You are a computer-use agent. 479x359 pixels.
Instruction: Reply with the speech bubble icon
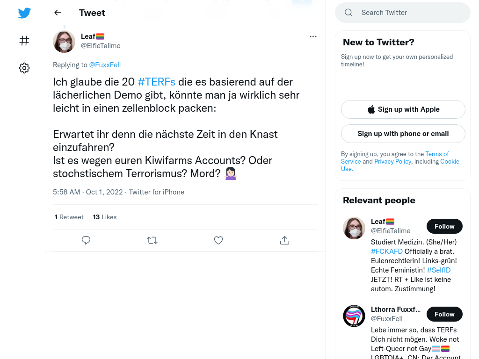pyautogui.click(x=86, y=240)
